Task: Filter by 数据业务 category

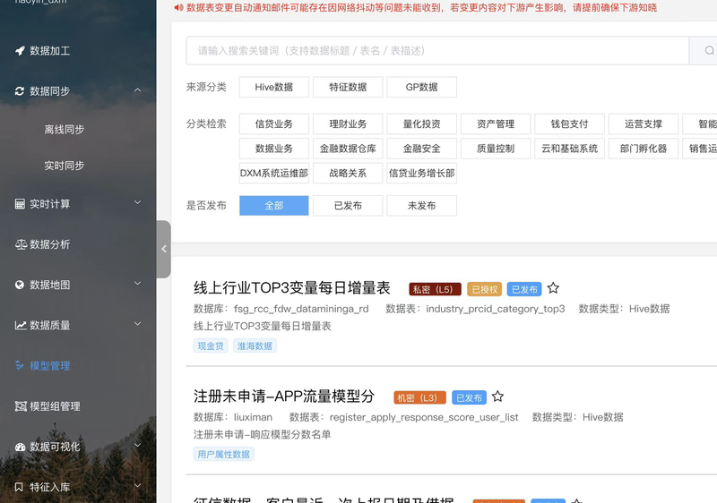Action: [274, 149]
